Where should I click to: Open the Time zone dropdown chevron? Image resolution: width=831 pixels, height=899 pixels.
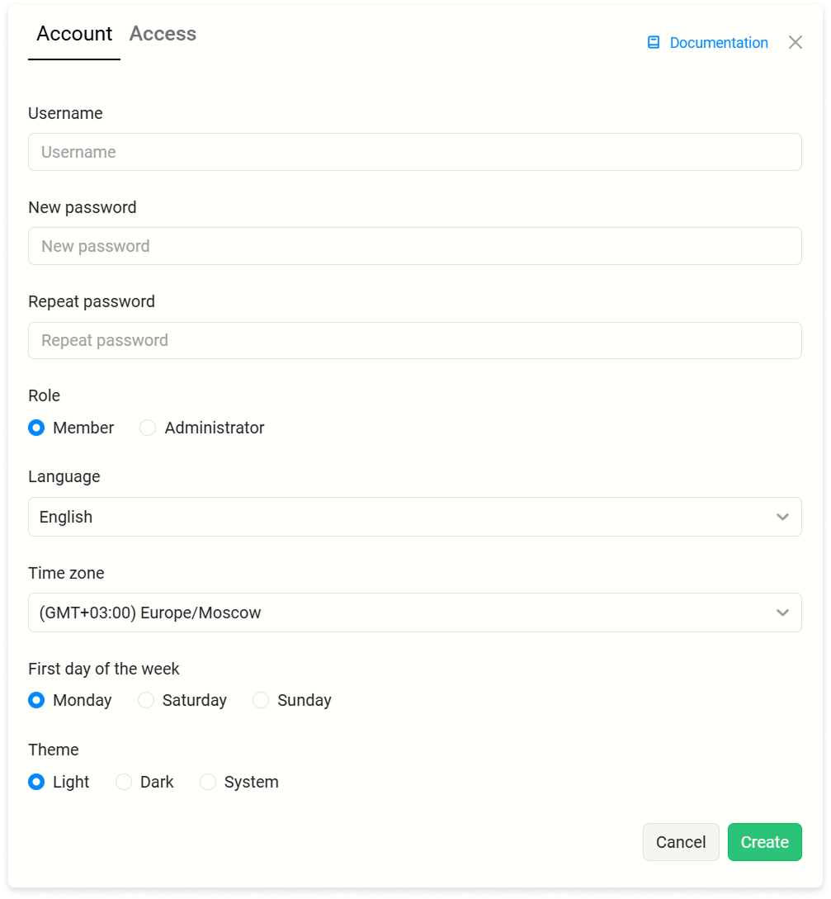[x=782, y=613]
